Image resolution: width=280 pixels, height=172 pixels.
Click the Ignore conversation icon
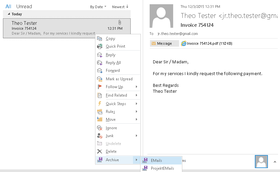(100, 128)
